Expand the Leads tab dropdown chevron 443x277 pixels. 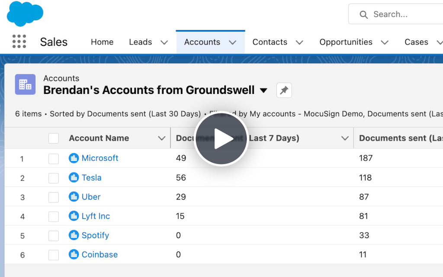coord(164,42)
